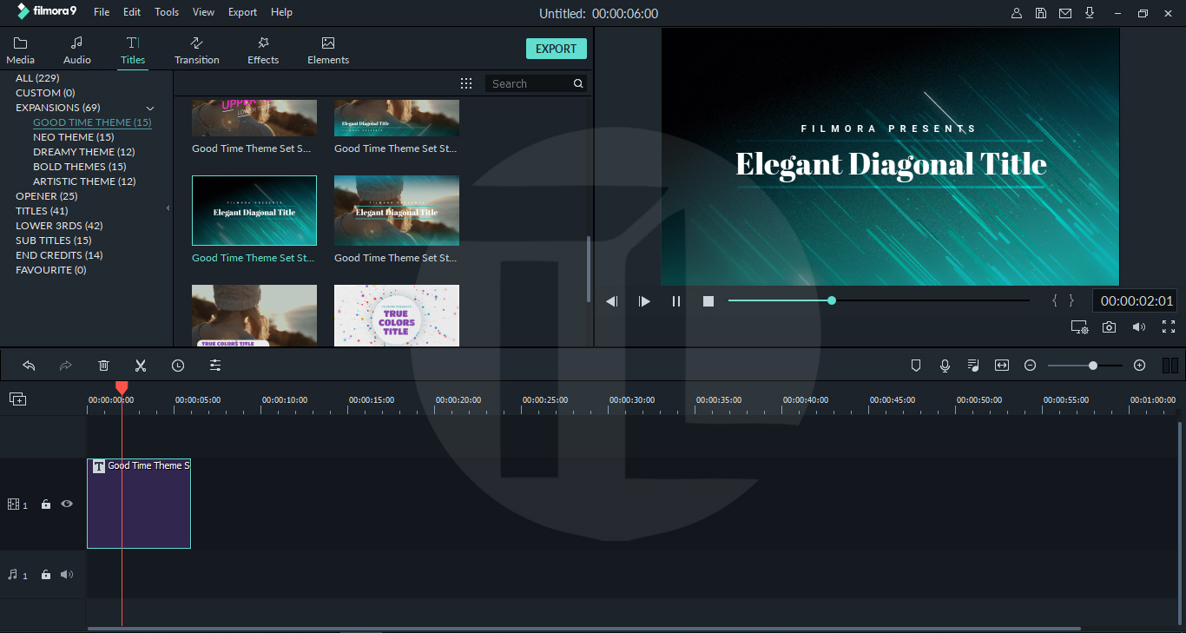The image size is (1186, 633).
Task: Open the END CREDITS (14) category
Action: (x=59, y=255)
